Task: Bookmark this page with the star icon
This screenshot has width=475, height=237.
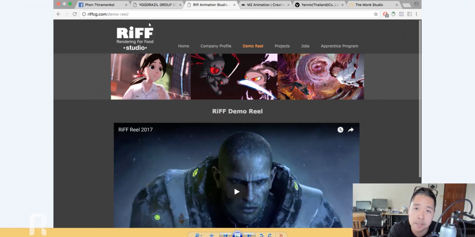Action: (376, 14)
